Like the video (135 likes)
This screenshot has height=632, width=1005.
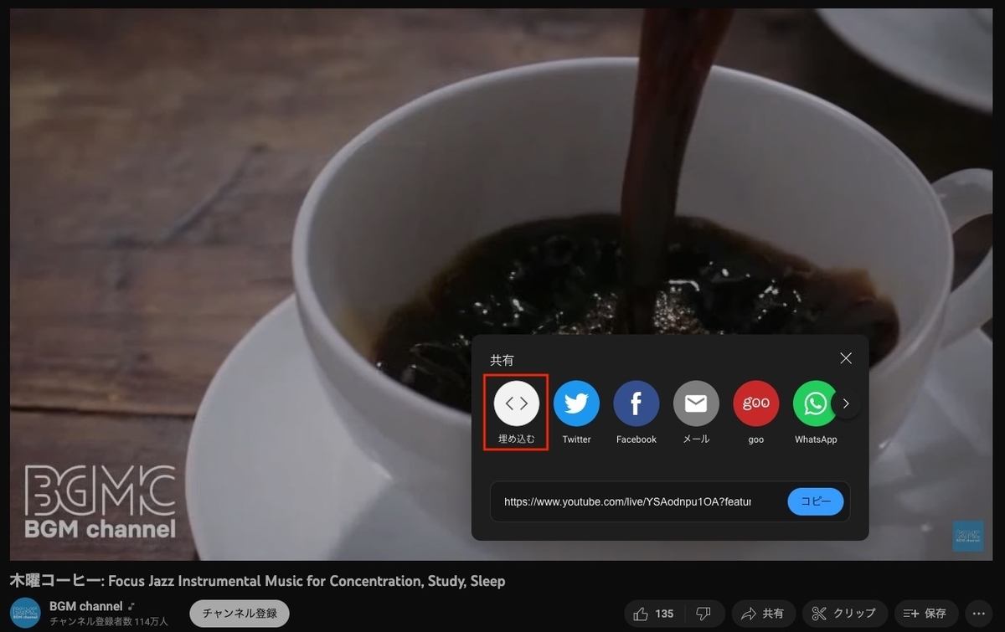tap(653, 614)
